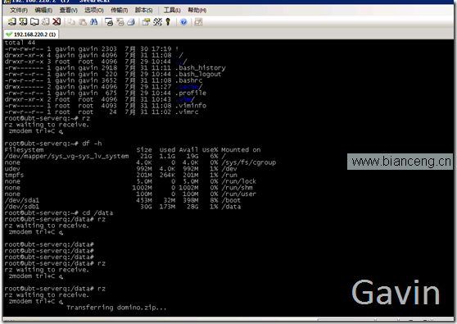This screenshot has width=457, height=324.
Task: Click the SecureFX launch icon
Action: click(198, 21)
